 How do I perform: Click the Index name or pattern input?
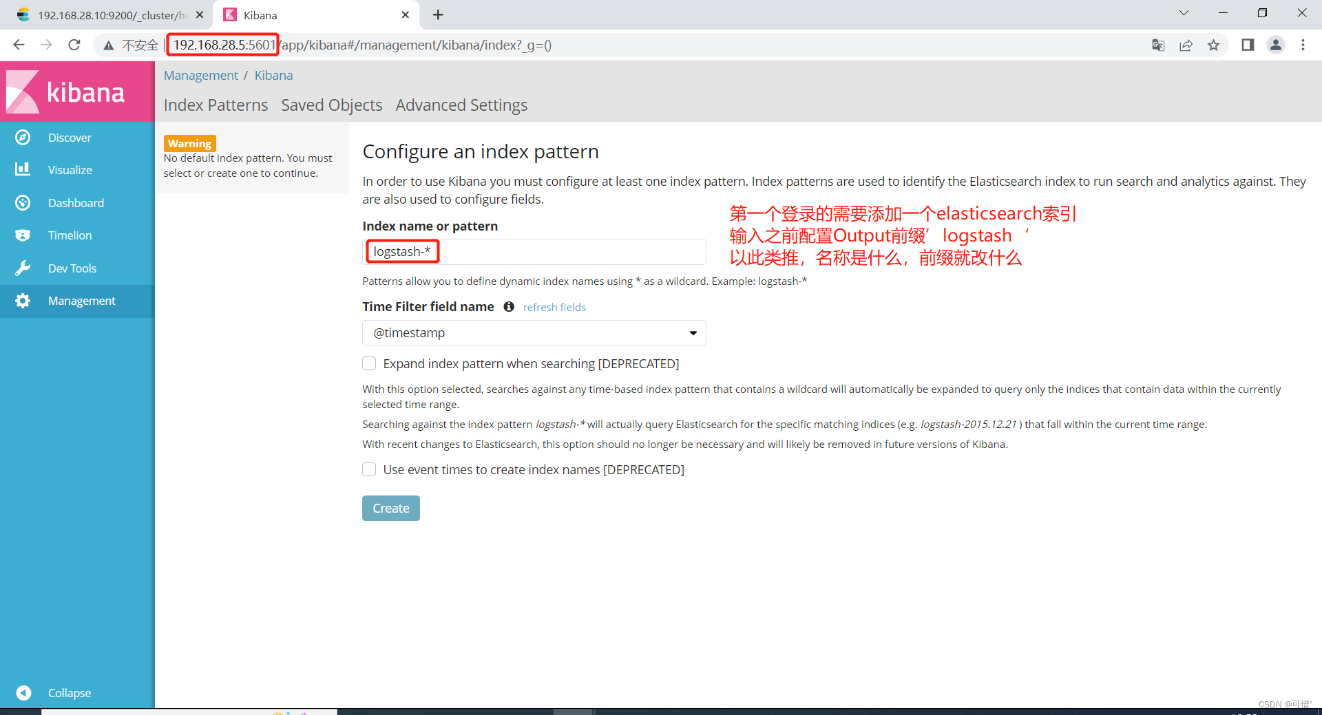click(x=534, y=252)
